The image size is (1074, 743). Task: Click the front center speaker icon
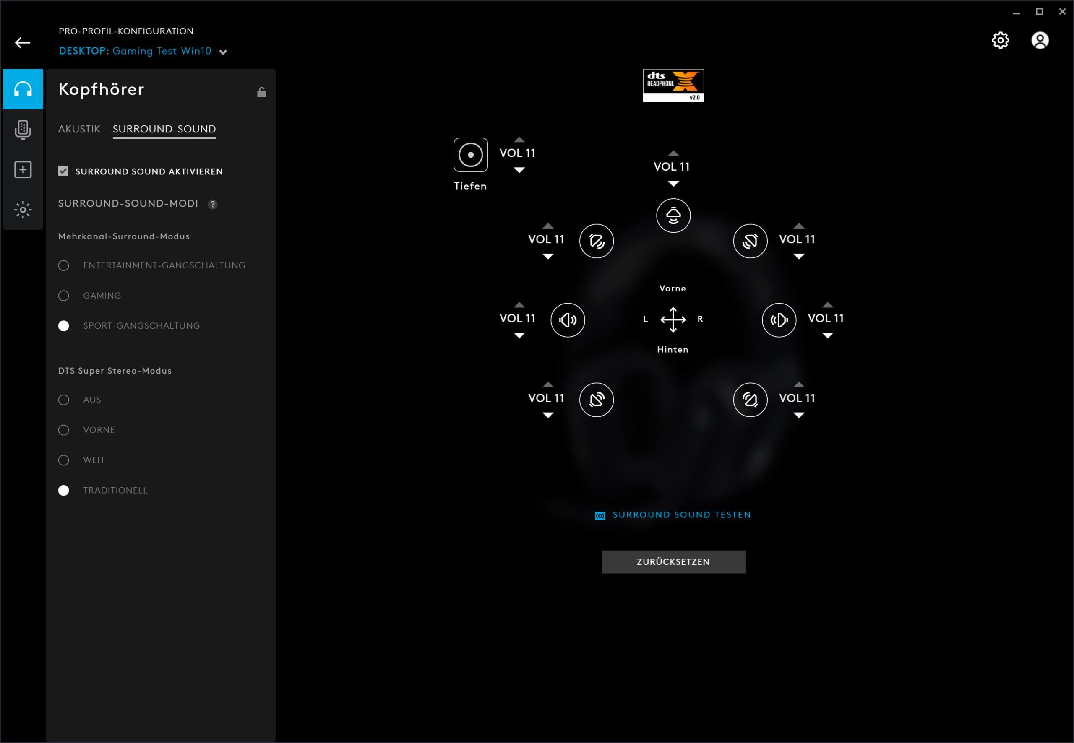tap(673, 215)
